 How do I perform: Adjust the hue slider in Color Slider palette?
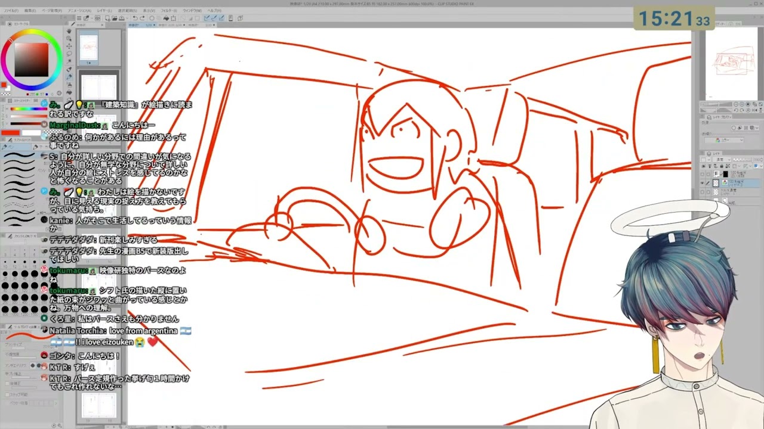point(29,109)
